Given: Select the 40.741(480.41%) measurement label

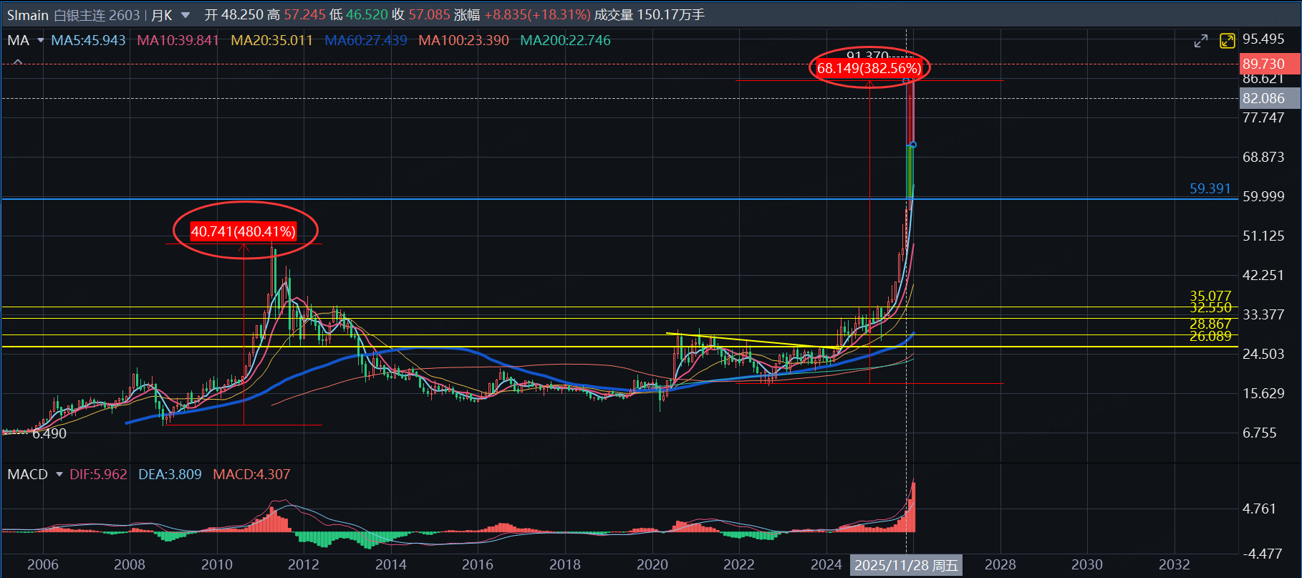Looking at the screenshot, I should [243, 231].
